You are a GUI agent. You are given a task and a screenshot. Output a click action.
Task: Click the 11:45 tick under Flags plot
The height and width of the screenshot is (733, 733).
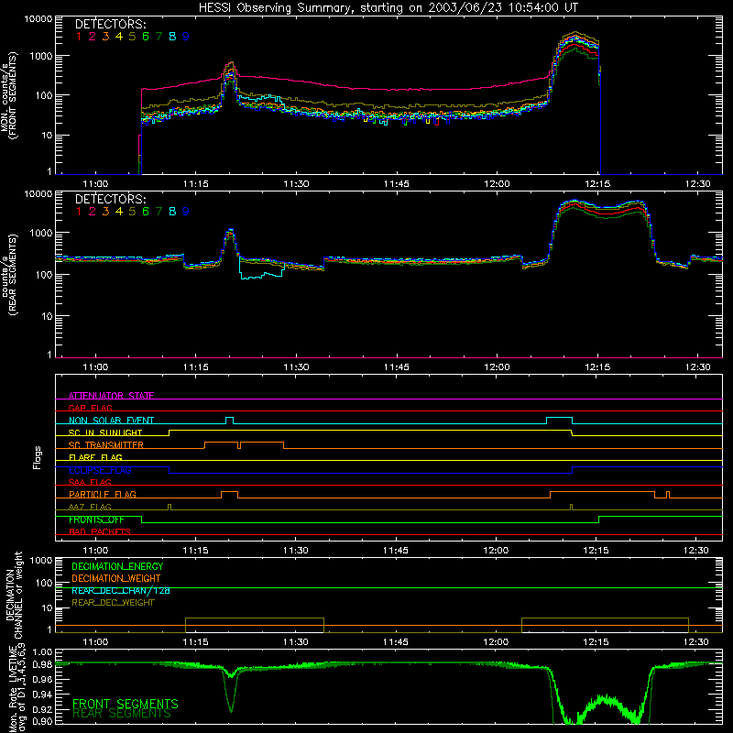[x=396, y=551]
